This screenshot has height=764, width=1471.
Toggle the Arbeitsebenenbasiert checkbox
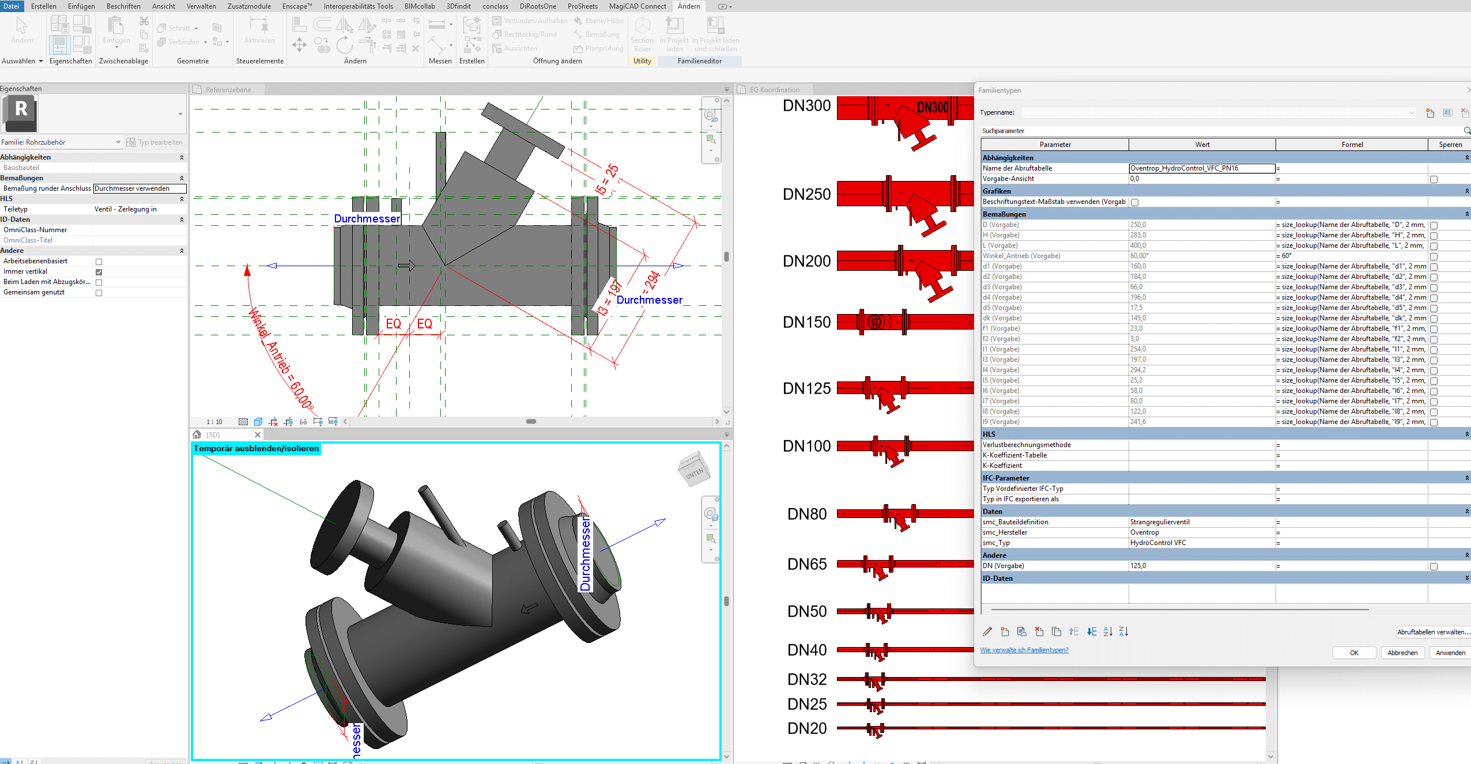coord(99,262)
